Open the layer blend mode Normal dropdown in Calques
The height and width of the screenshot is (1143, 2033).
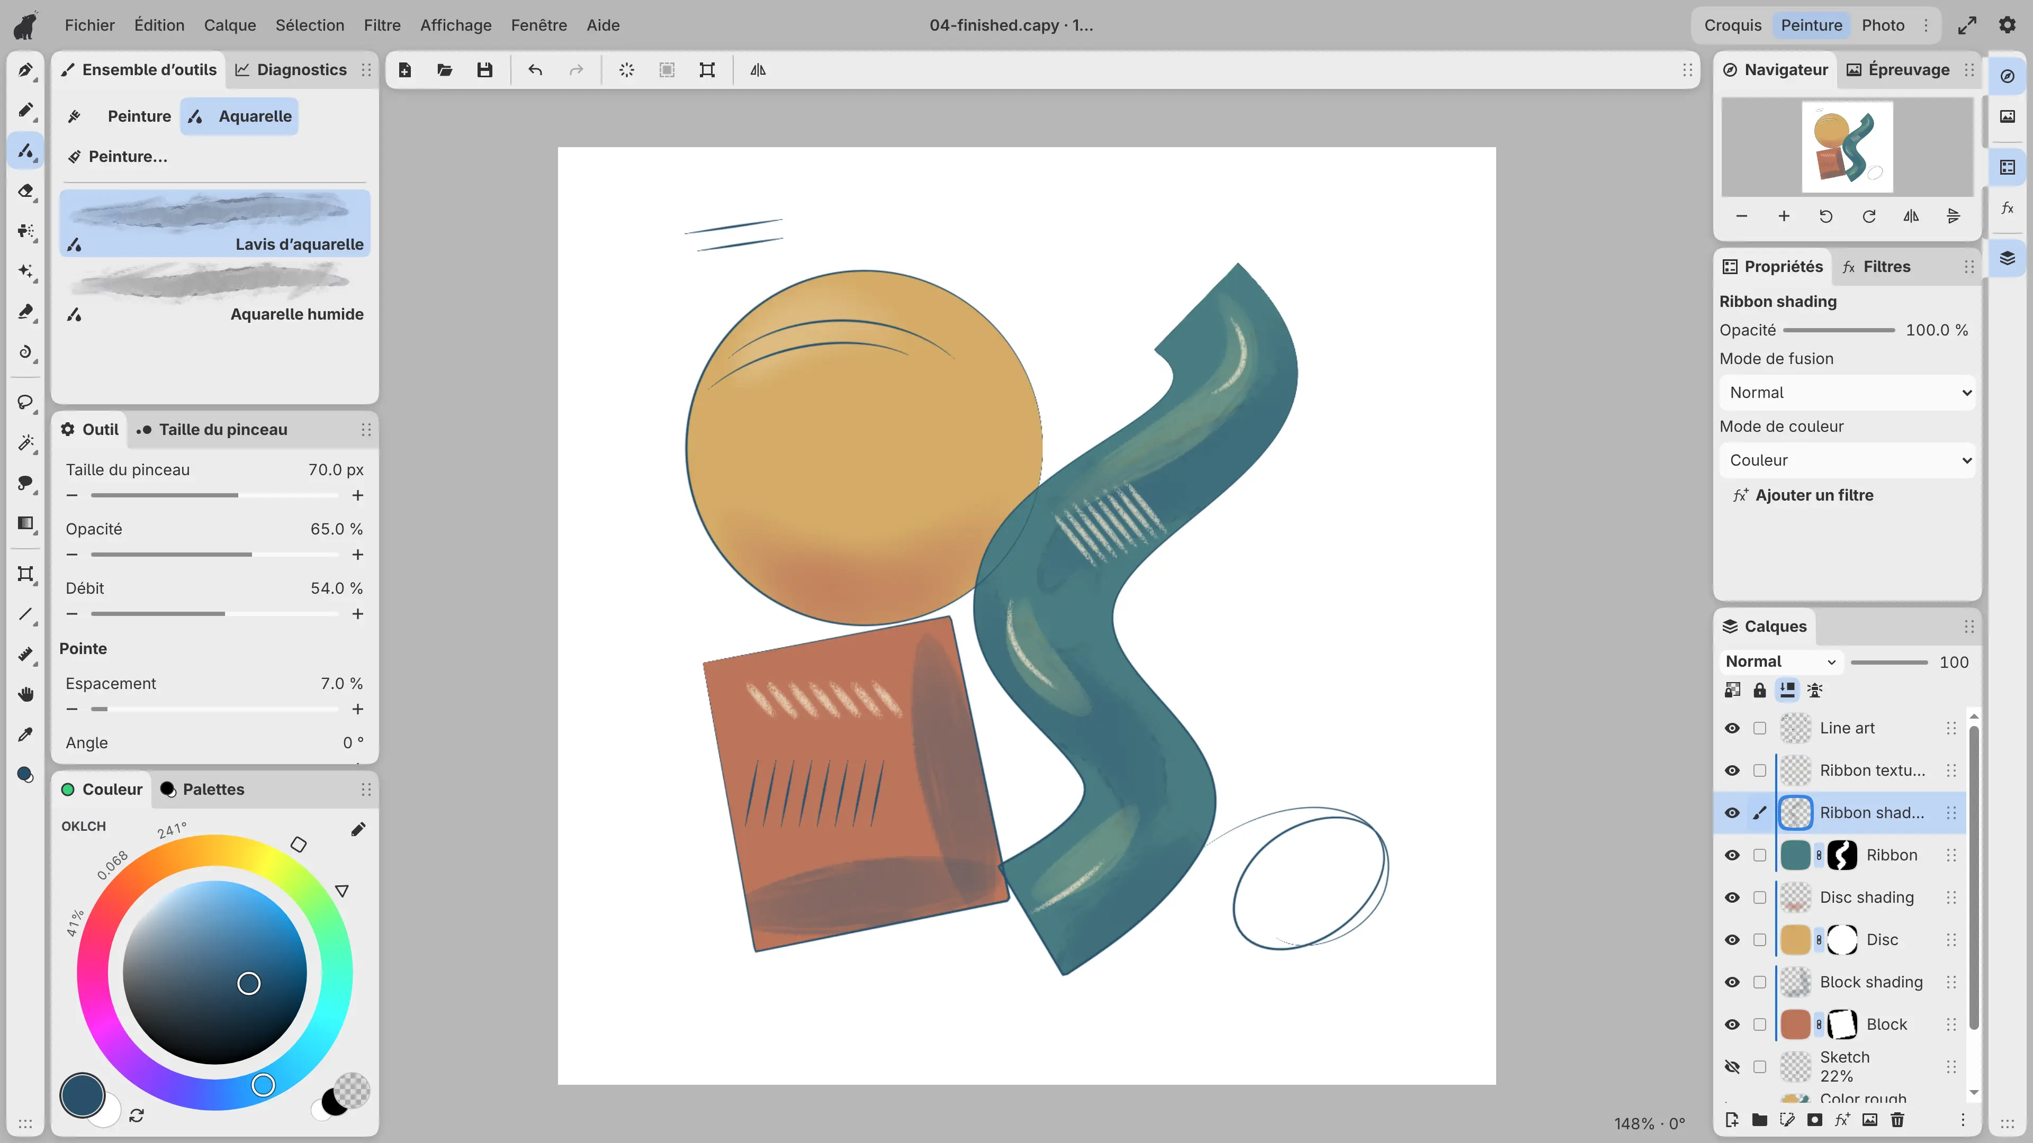1780,662
